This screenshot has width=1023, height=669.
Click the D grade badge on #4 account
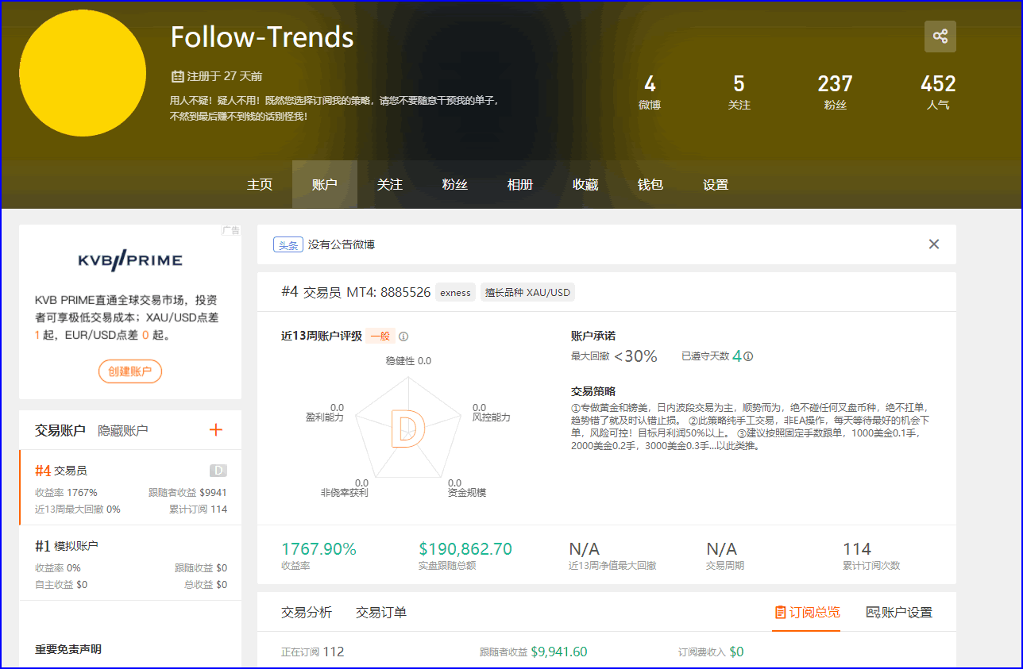pos(218,471)
